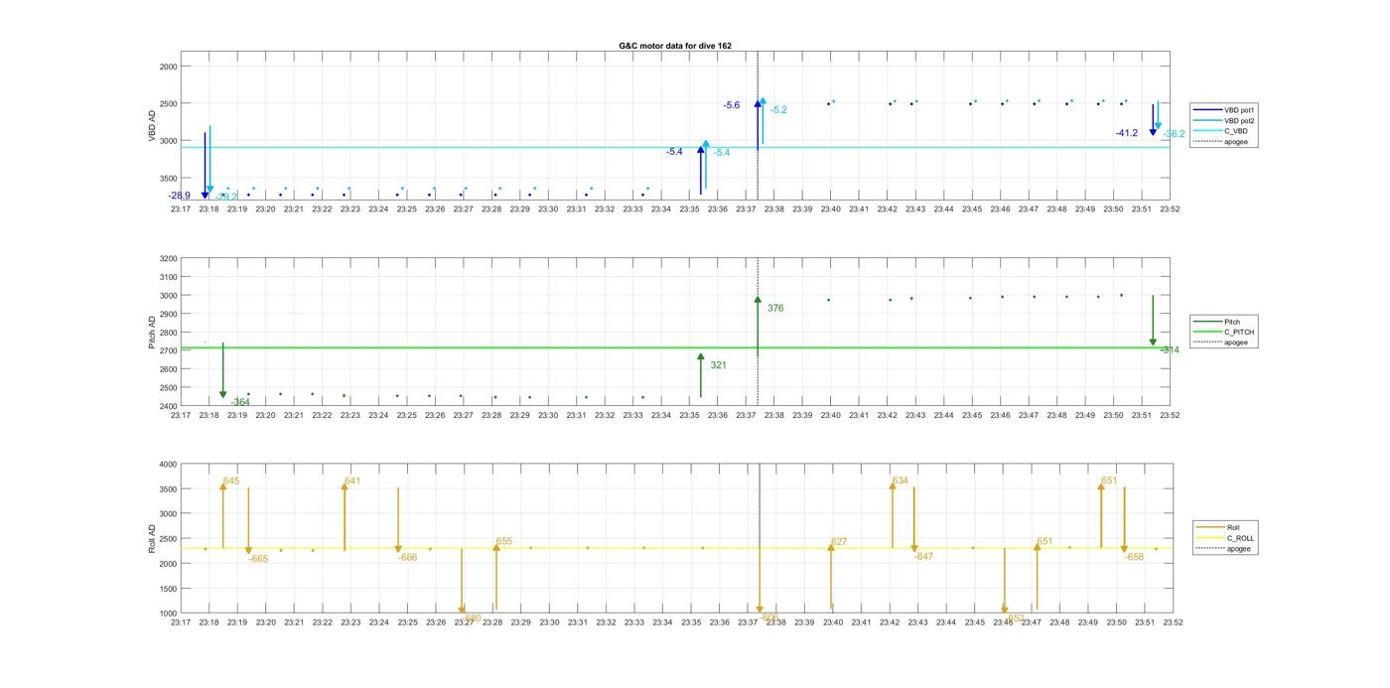Image resolution: width=1390 pixels, height=688 pixels.
Task: Click the "655" roll value label
Action: point(504,542)
